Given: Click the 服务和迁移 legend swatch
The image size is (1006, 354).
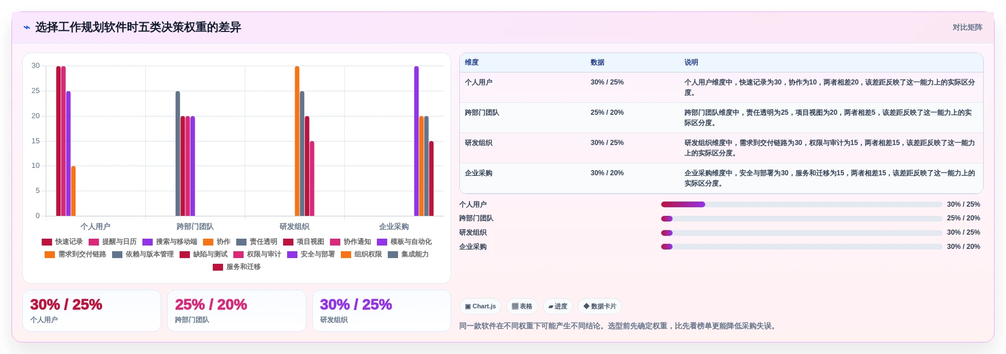Looking at the screenshot, I should 218,267.
